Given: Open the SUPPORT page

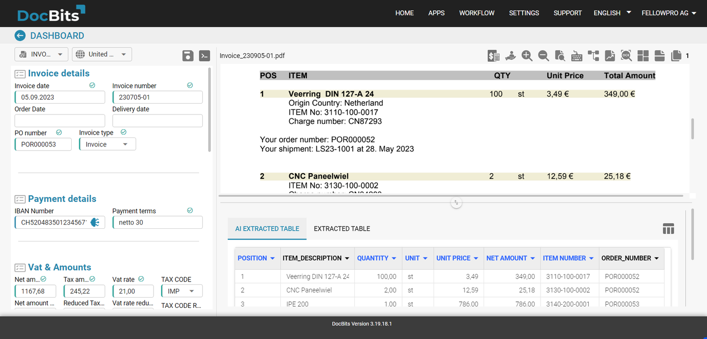Looking at the screenshot, I should coord(567,13).
